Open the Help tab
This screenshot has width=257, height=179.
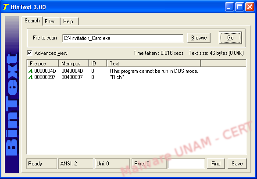tap(68, 21)
